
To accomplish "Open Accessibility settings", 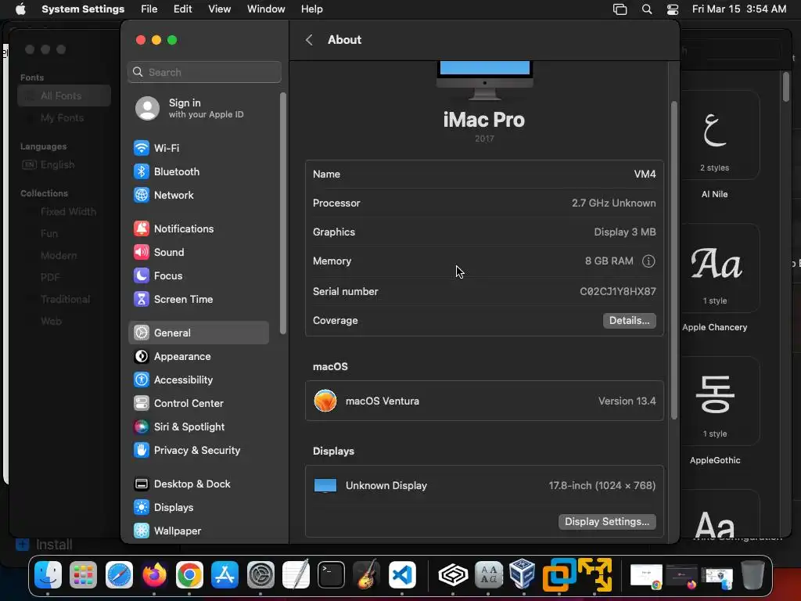I will pyautogui.click(x=199, y=380).
